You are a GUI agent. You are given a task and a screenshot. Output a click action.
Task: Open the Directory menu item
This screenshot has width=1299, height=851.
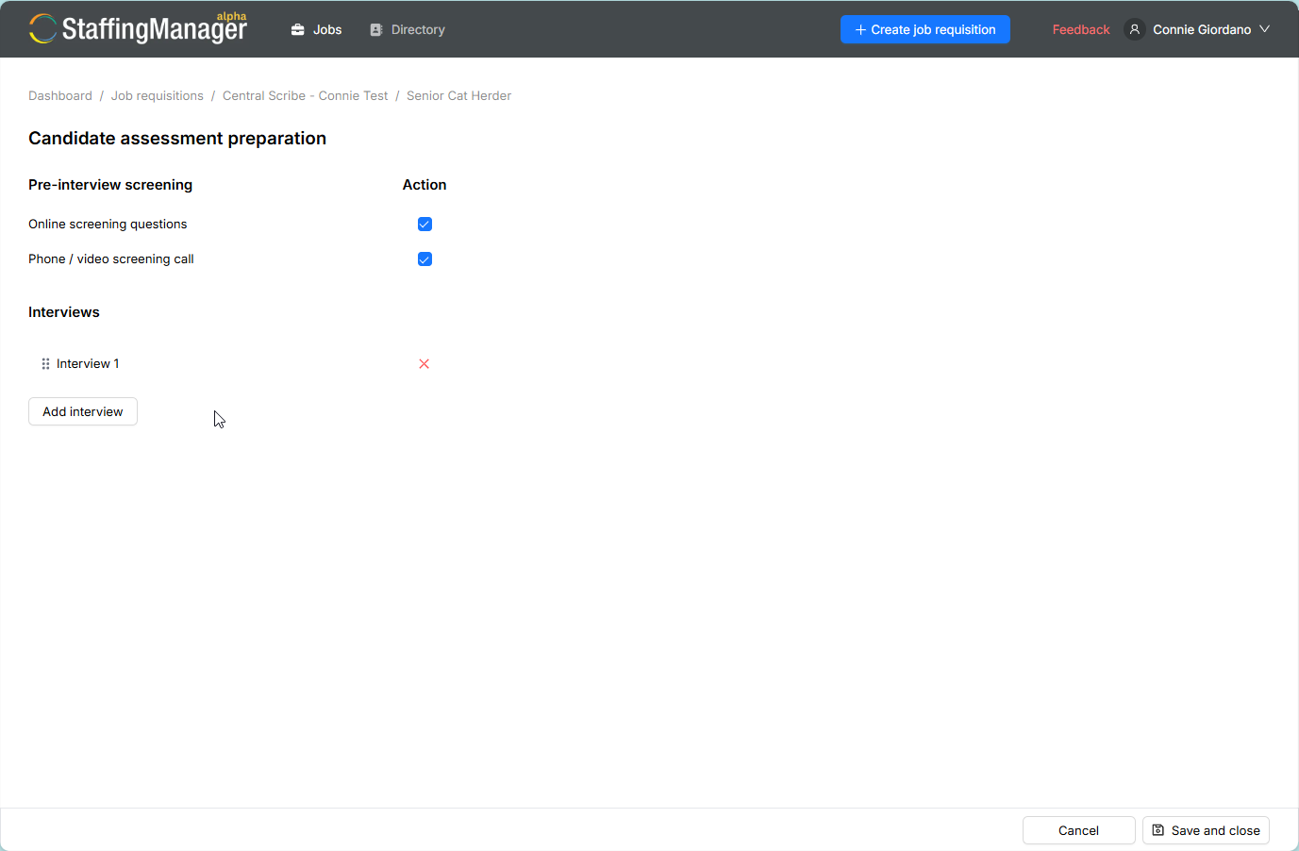407,29
